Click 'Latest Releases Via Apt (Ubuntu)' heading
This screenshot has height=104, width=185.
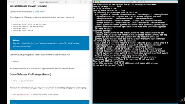[x=28, y=6]
